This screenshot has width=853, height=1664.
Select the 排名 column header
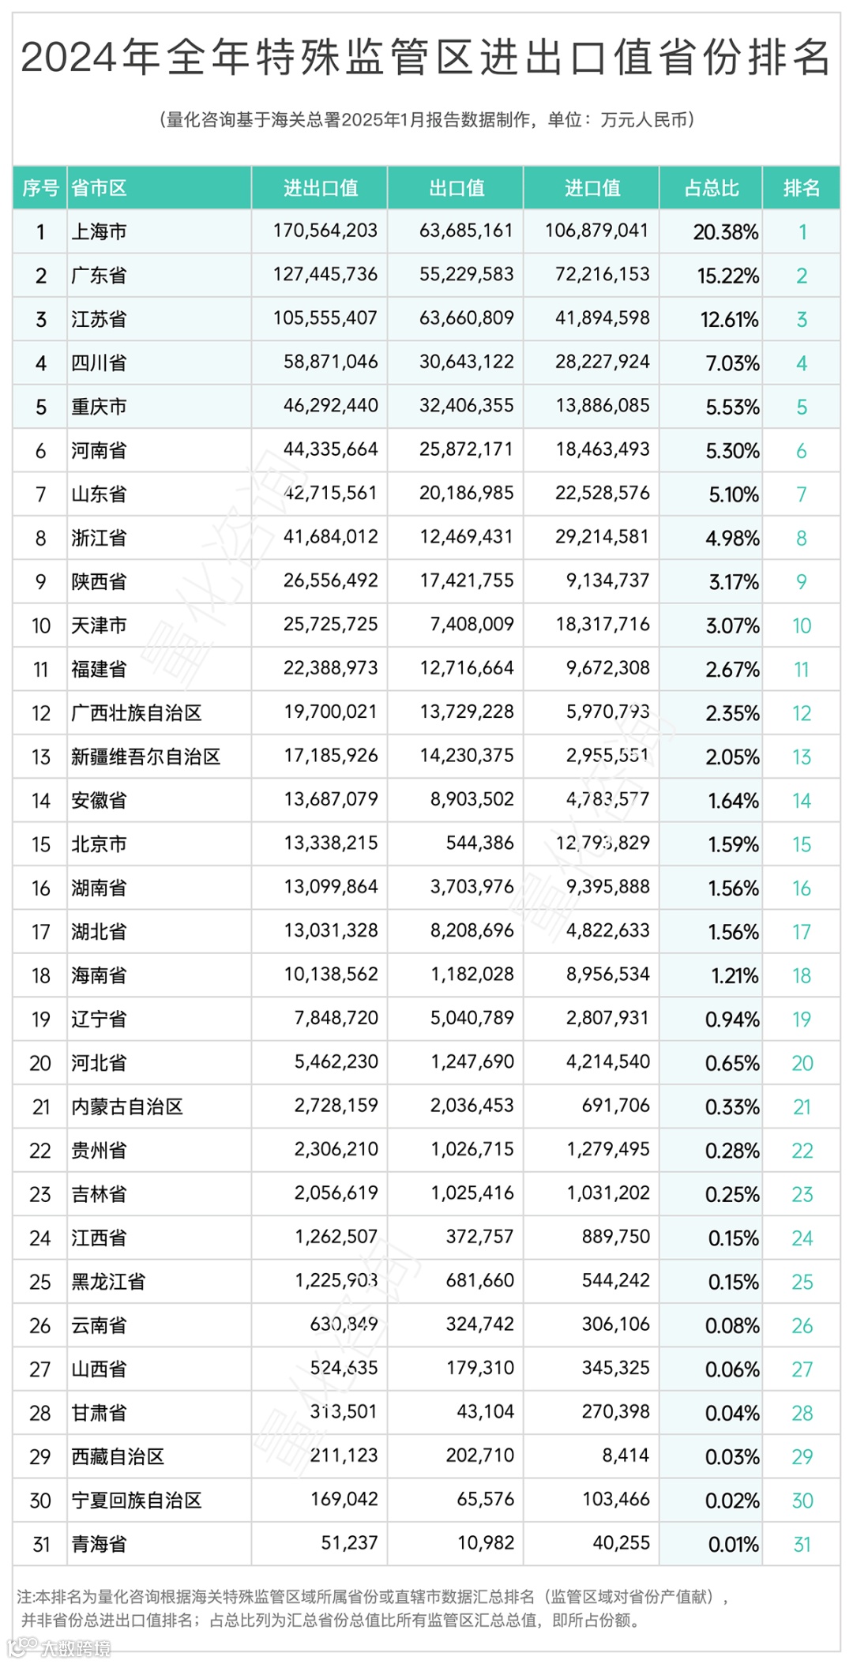click(802, 188)
